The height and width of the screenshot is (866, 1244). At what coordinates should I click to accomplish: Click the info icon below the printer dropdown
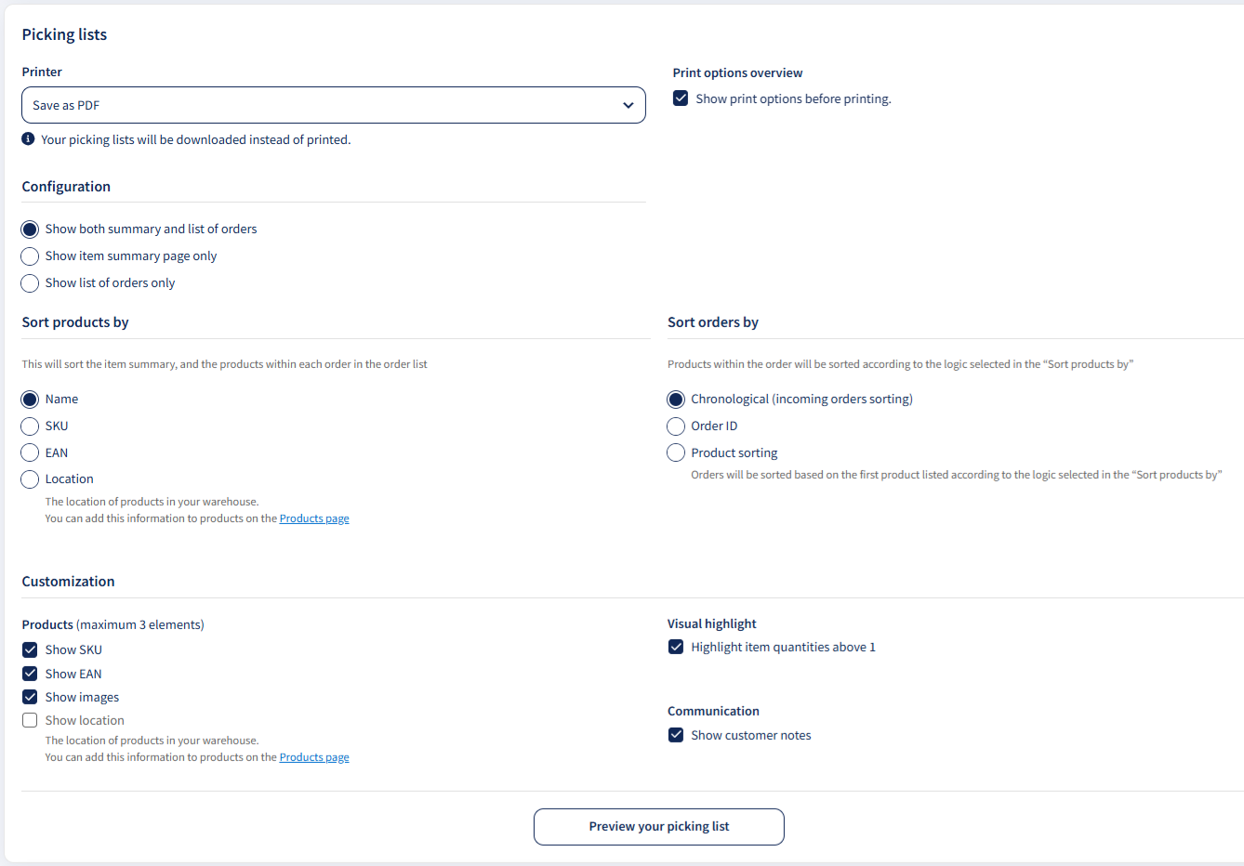28,139
